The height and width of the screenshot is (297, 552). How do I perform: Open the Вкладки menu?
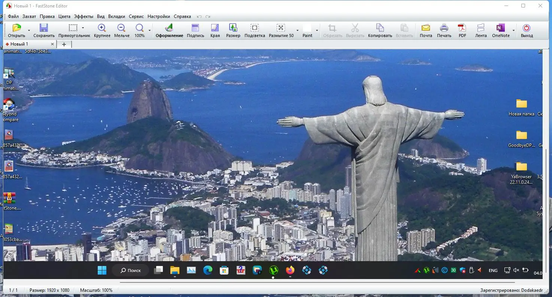click(x=116, y=16)
